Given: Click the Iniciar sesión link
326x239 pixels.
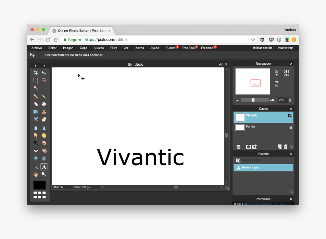Looking at the screenshot, I should click(x=262, y=48).
